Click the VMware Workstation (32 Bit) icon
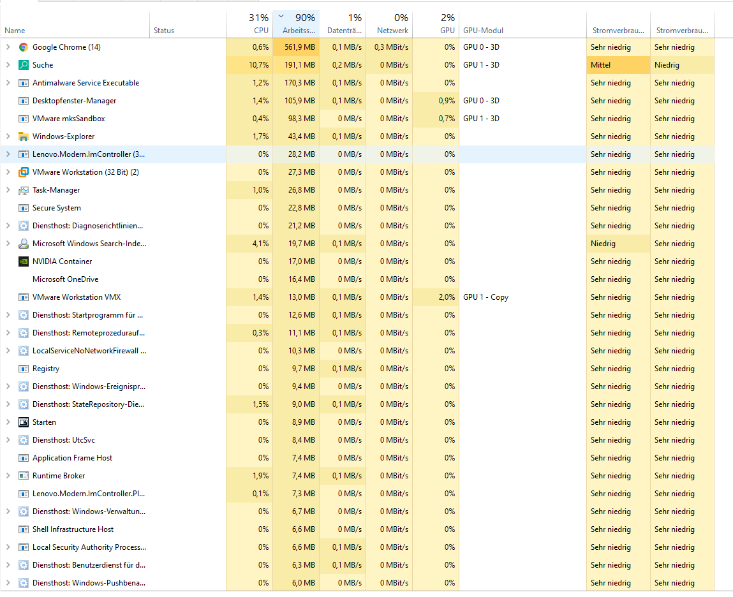733x597 pixels. coord(24,172)
